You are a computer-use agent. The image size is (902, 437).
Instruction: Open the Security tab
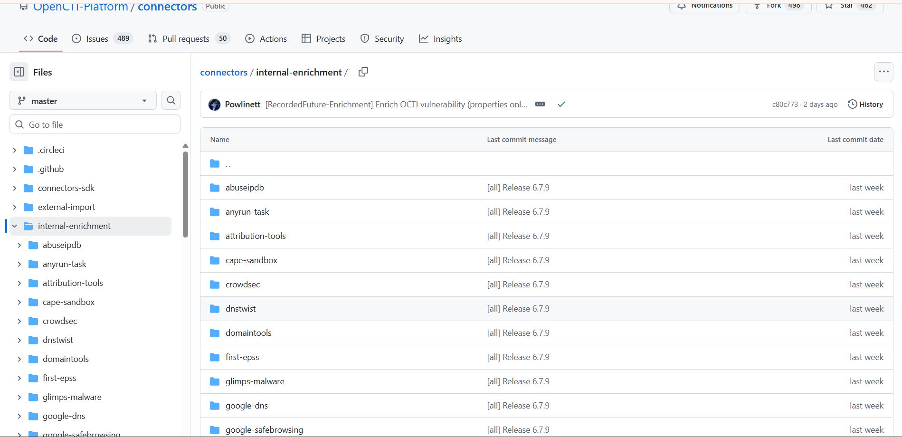[x=382, y=39]
